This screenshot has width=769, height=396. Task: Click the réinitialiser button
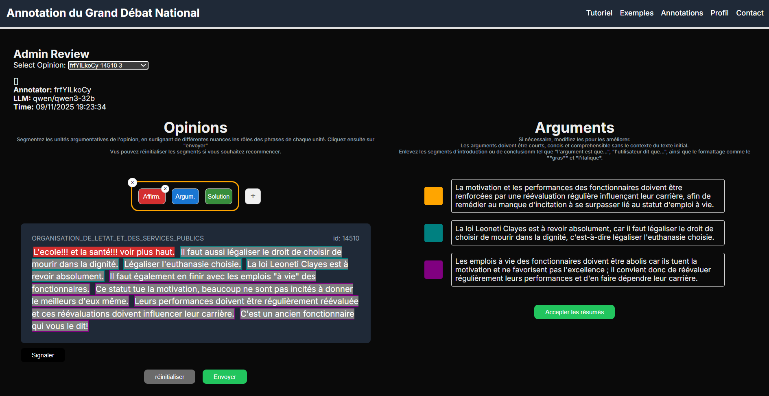coord(170,377)
